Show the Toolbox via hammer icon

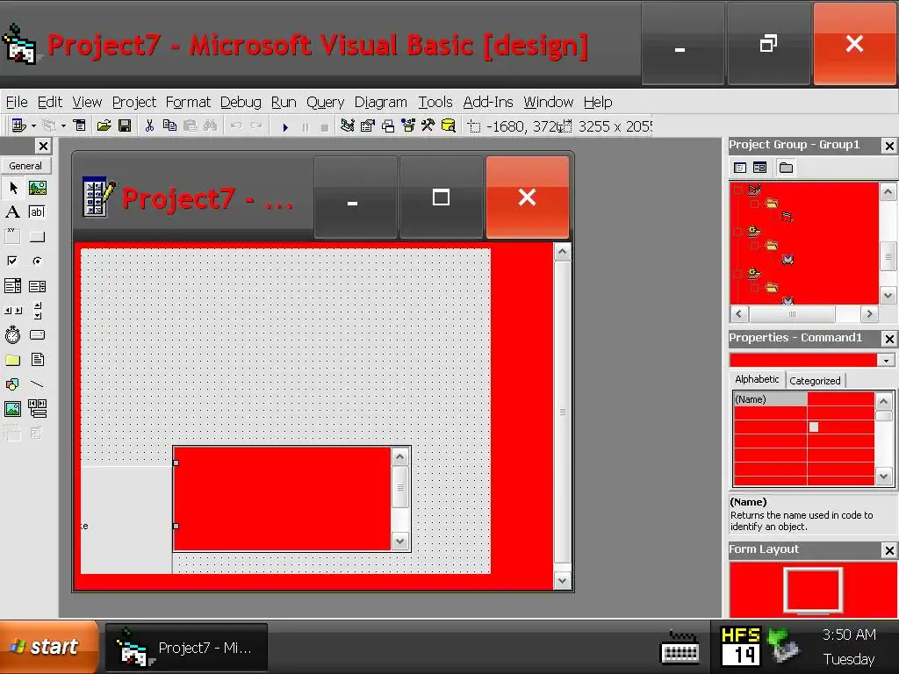428,125
